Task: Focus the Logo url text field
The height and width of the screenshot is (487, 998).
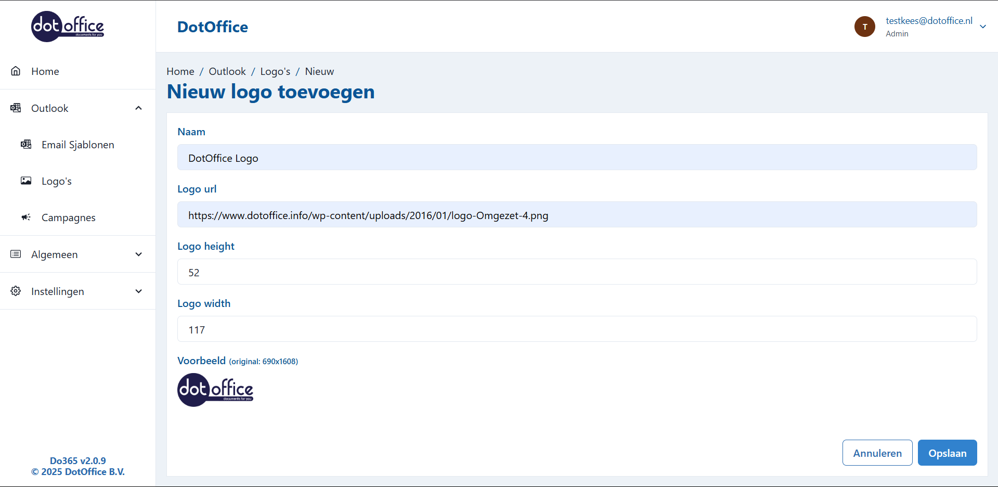Action: coord(577,215)
